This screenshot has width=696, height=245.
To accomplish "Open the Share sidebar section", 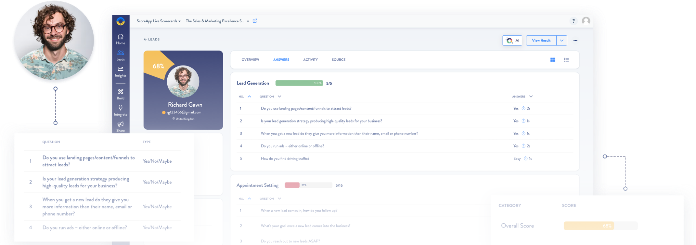I will tap(121, 127).
